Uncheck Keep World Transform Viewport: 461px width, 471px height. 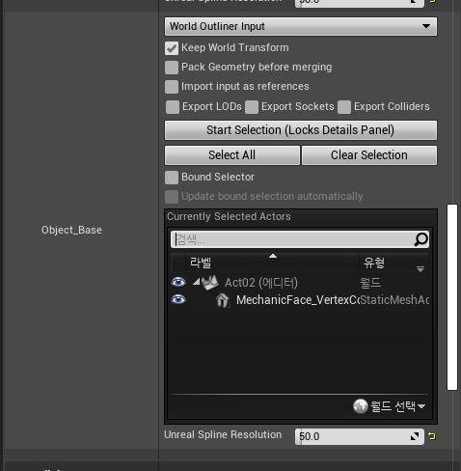(x=172, y=48)
